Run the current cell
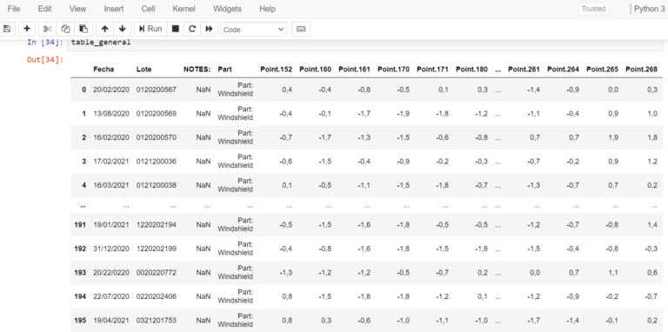 (150, 29)
